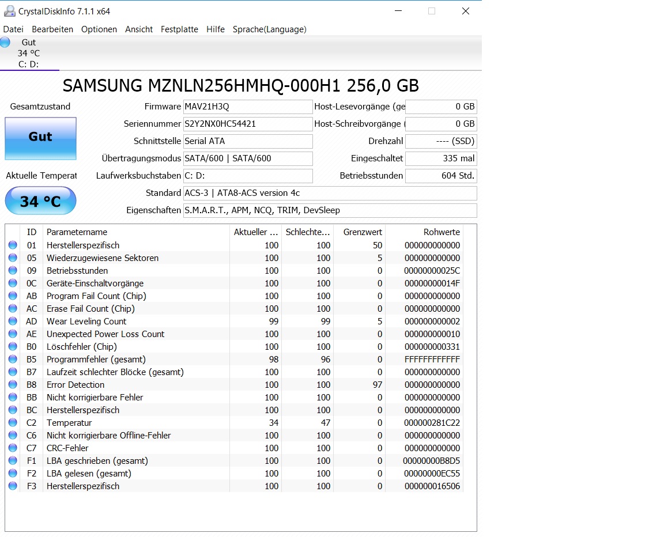The image size is (664, 537).
Task: Open the Optionen menu
Action: click(99, 29)
